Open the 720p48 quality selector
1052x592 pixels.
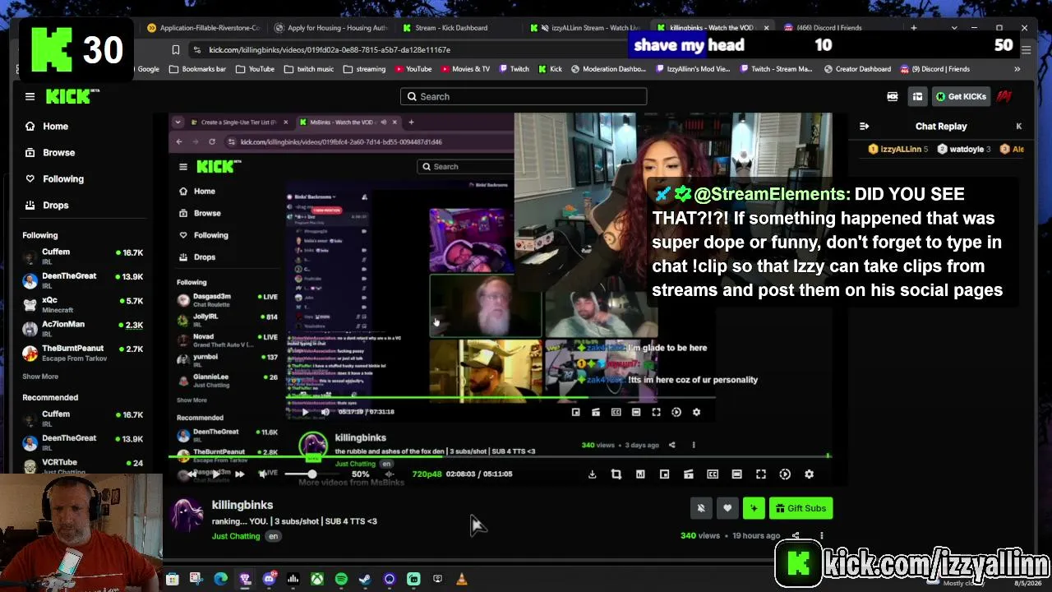coord(427,474)
